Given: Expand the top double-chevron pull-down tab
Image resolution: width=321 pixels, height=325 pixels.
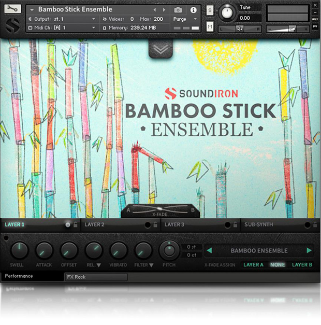Looking at the screenshot, I should click(160, 49).
